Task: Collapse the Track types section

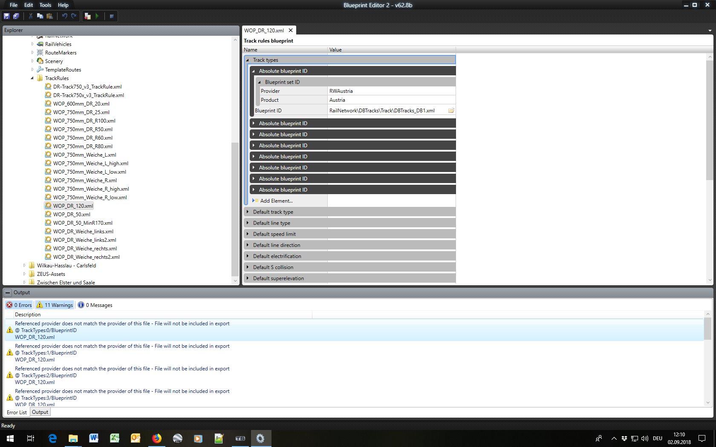Action: click(x=248, y=60)
